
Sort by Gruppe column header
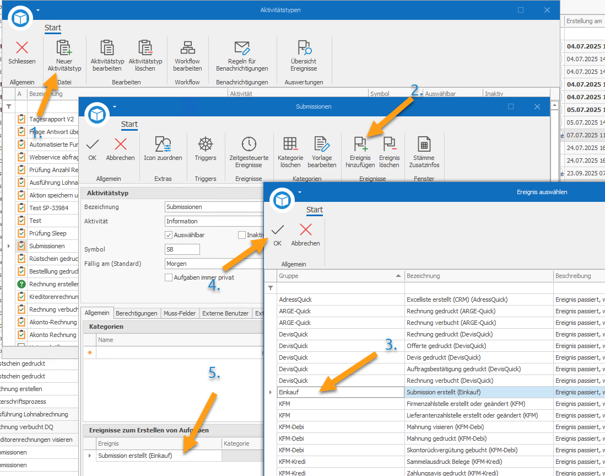point(341,276)
